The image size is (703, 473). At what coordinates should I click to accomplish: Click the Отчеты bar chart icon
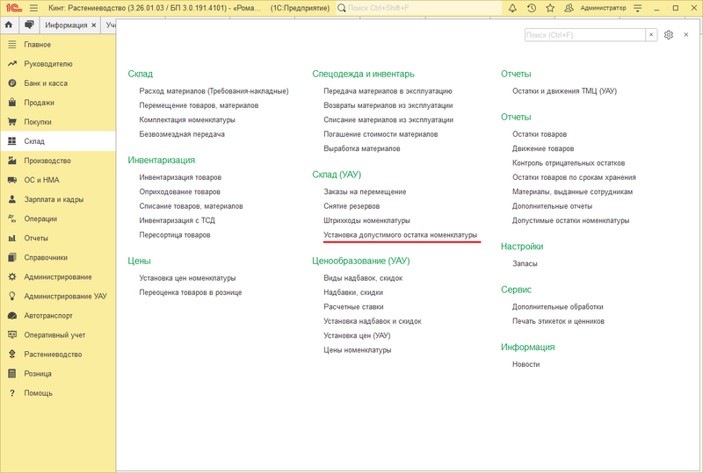click(12, 238)
